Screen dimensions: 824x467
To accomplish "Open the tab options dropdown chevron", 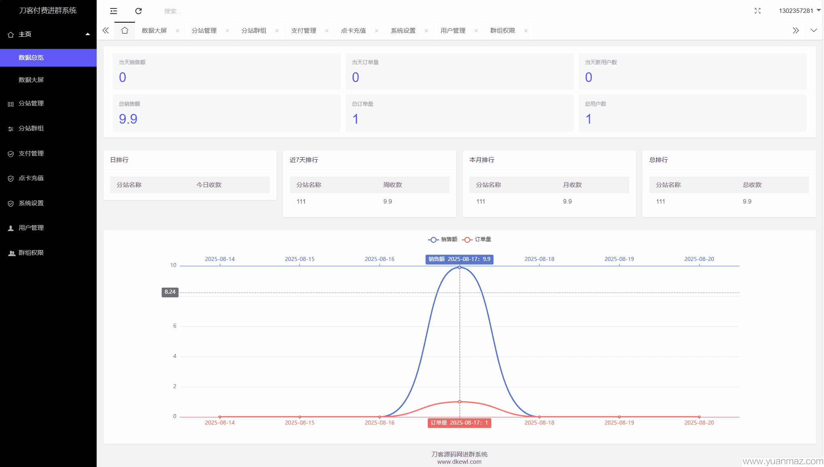I will pos(813,31).
